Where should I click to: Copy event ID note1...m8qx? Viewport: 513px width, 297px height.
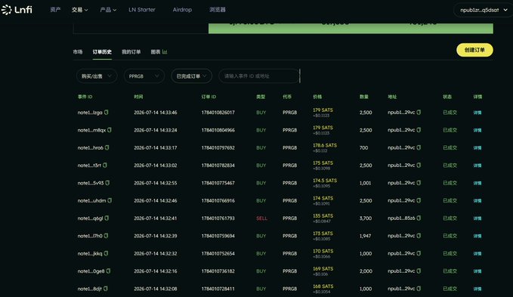(x=110, y=130)
